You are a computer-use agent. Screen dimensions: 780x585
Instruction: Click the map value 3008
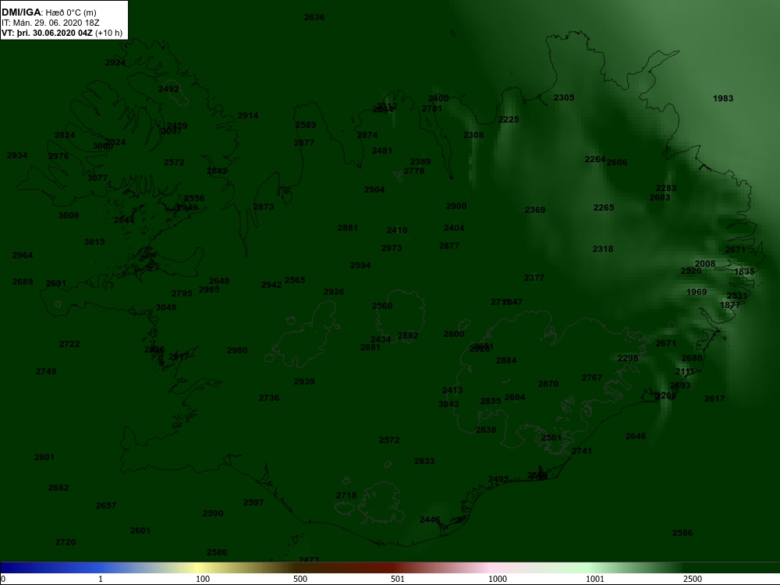pos(69,215)
